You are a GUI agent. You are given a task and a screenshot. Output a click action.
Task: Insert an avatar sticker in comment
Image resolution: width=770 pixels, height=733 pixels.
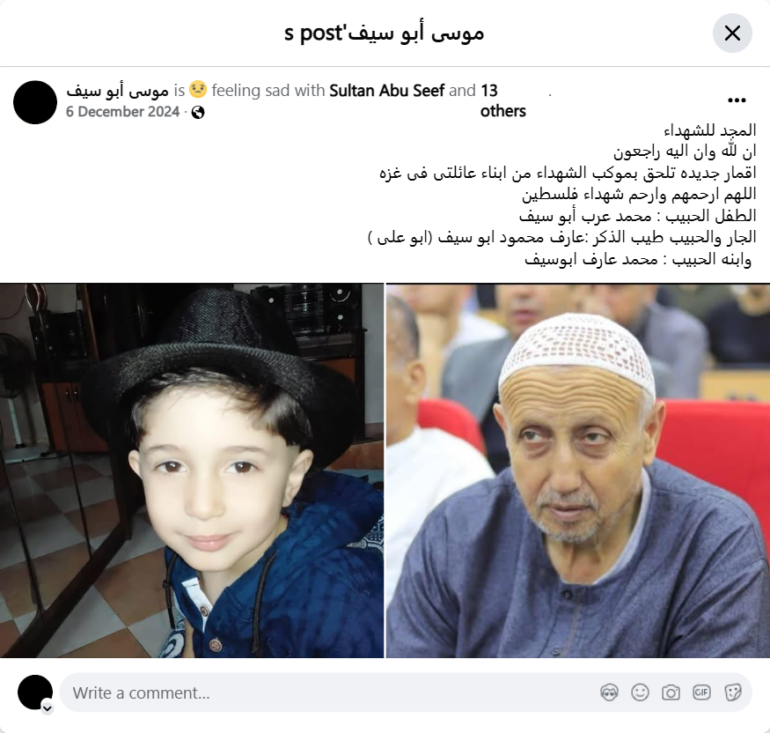click(610, 692)
